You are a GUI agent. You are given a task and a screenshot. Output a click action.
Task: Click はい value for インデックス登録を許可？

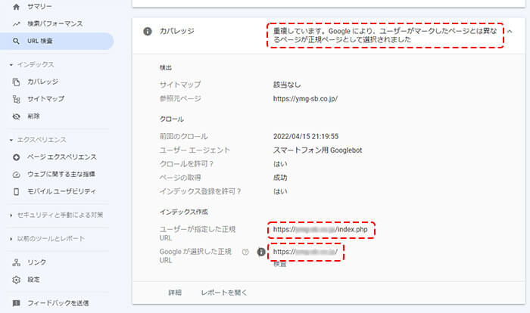pos(280,191)
